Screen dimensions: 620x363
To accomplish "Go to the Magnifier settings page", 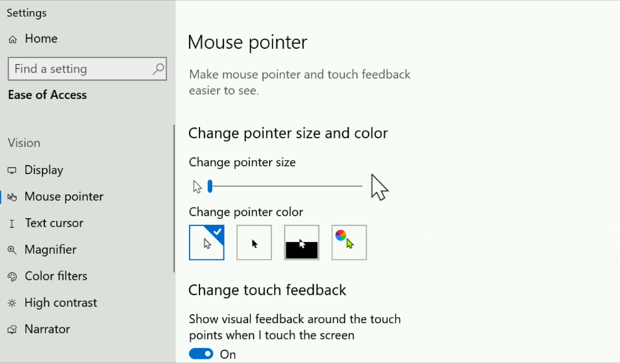I will [50, 250].
